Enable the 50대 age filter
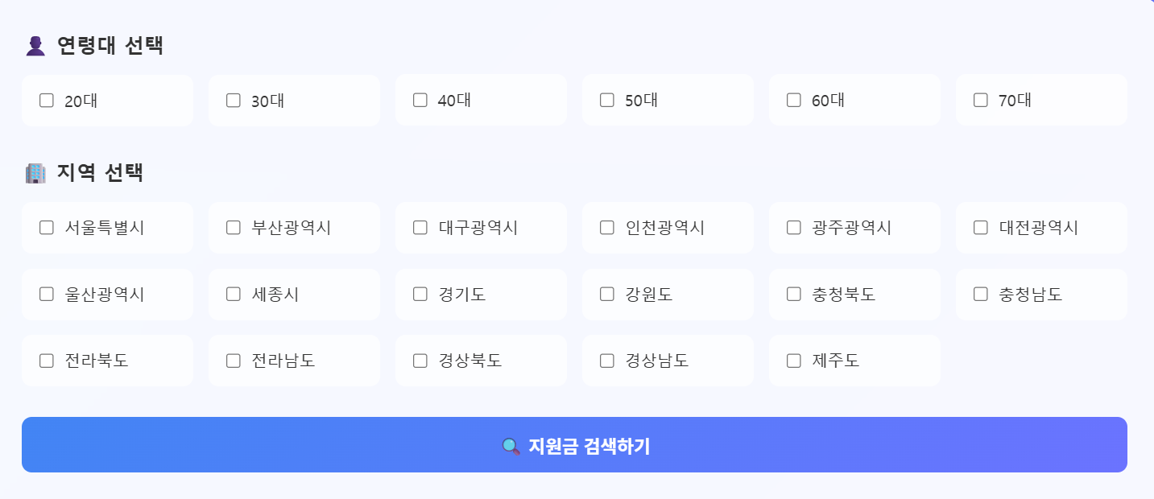This screenshot has width=1154, height=499. pyautogui.click(x=607, y=101)
